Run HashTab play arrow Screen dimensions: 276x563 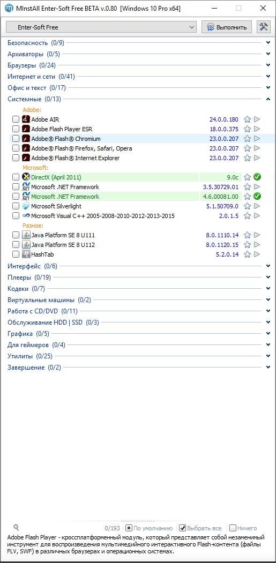point(257,254)
